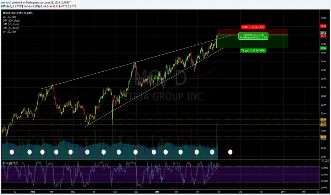Click the 25.0000 Stoch scale value

(325, 181)
